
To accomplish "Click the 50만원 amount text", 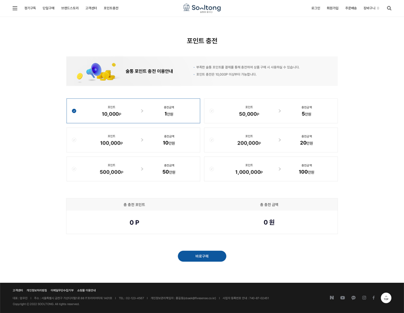I will [x=169, y=172].
